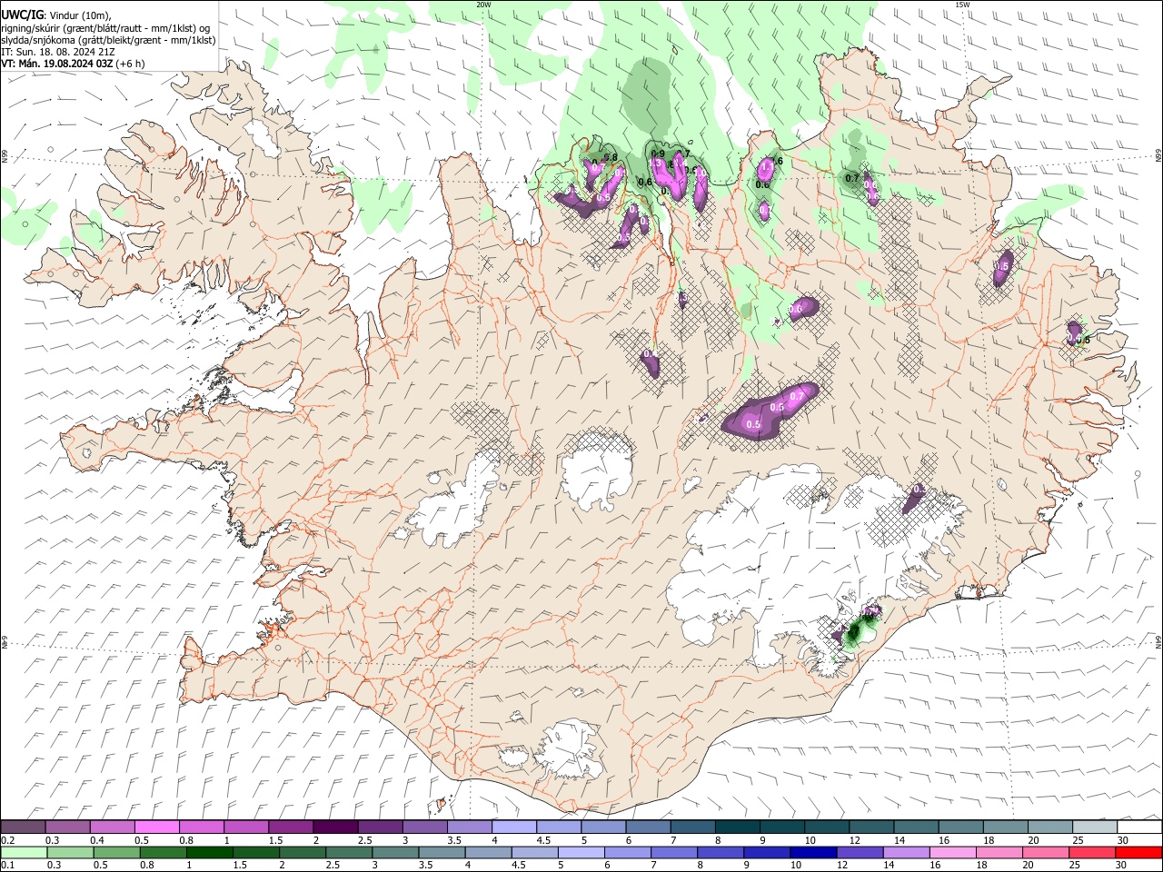Click the pale grey 25–30 snow-scale swatch
The image size is (1163, 872).
click(x=1096, y=827)
